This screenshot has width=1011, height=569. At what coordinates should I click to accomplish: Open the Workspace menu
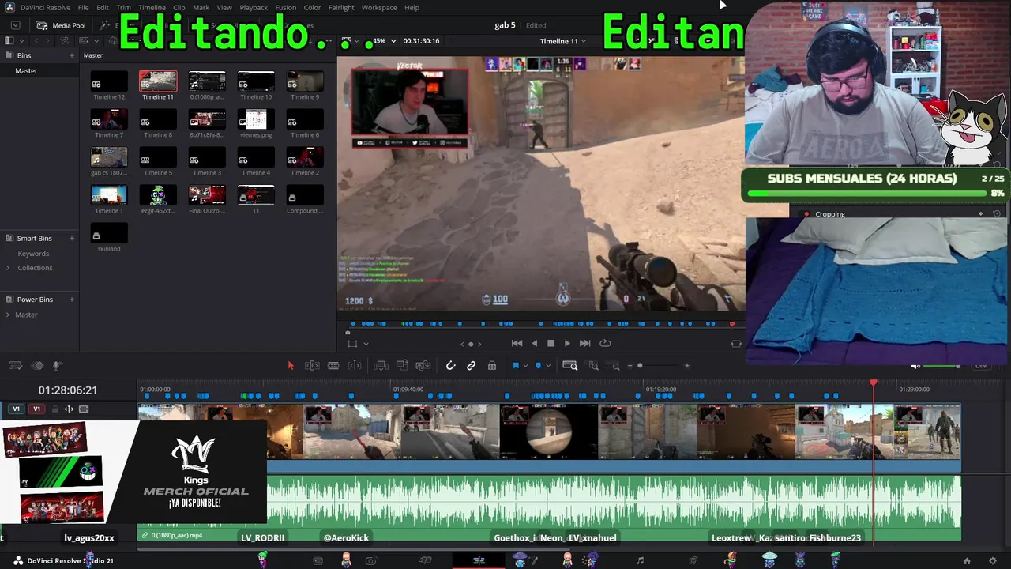tap(379, 7)
